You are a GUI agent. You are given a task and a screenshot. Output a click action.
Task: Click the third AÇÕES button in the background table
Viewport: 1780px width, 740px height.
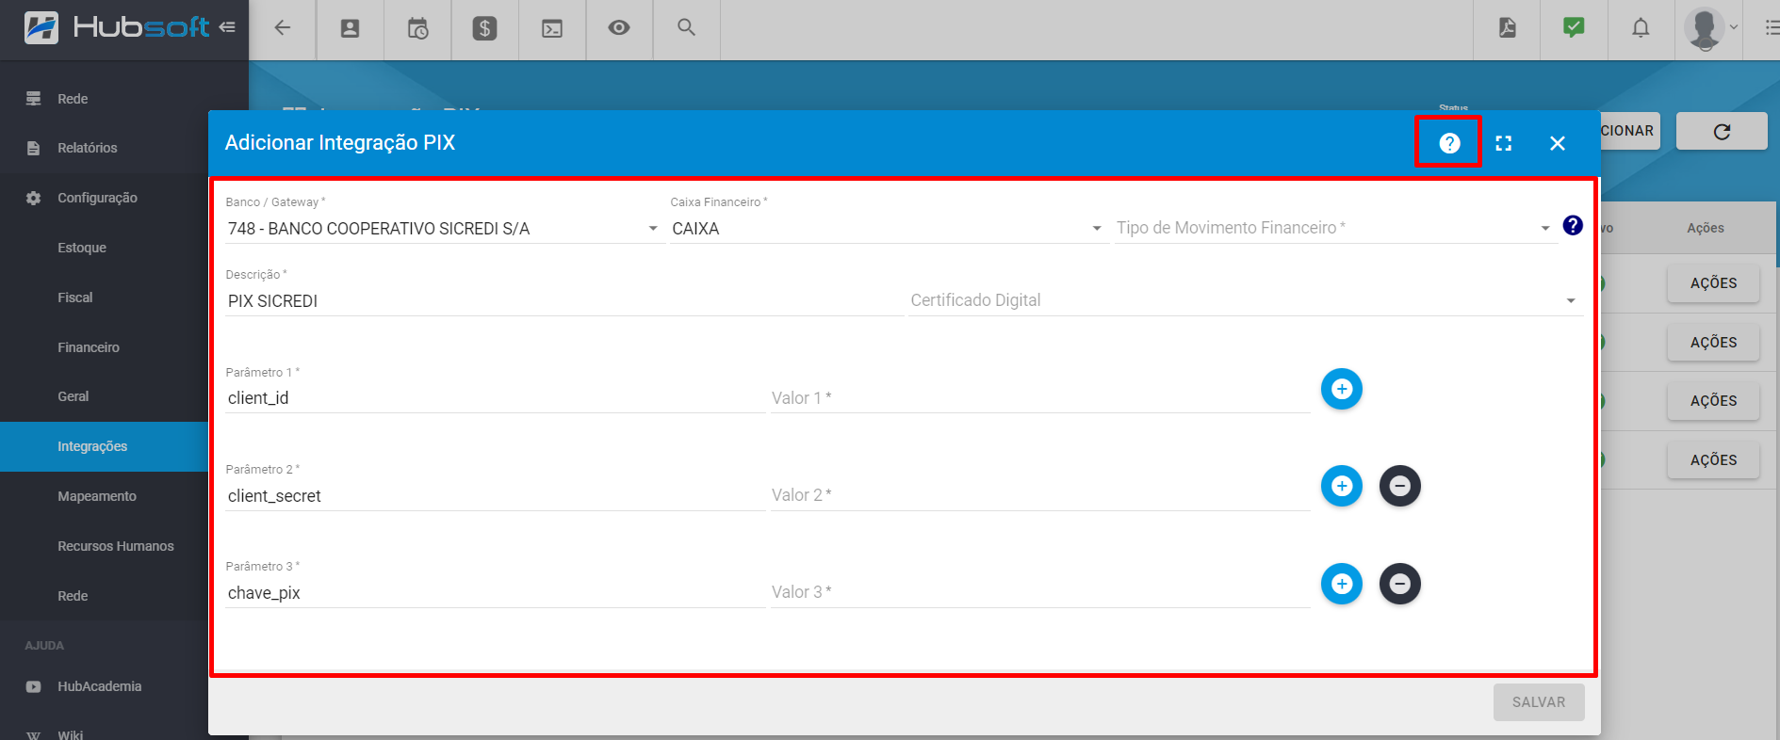[x=1713, y=401]
